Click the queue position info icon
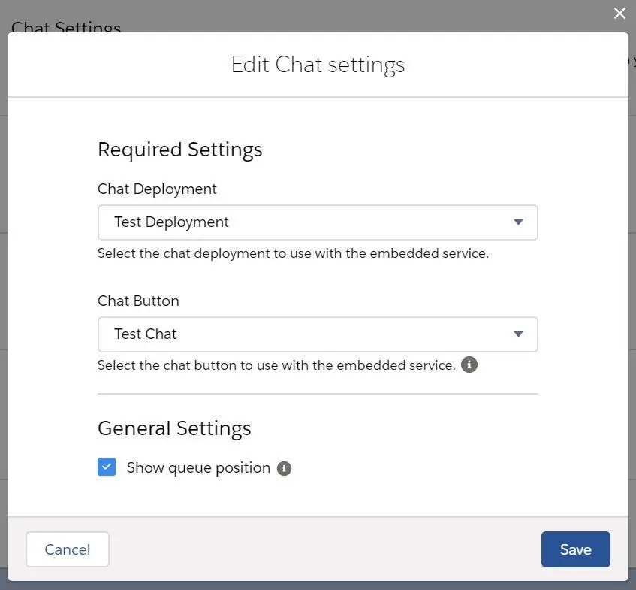 (284, 468)
